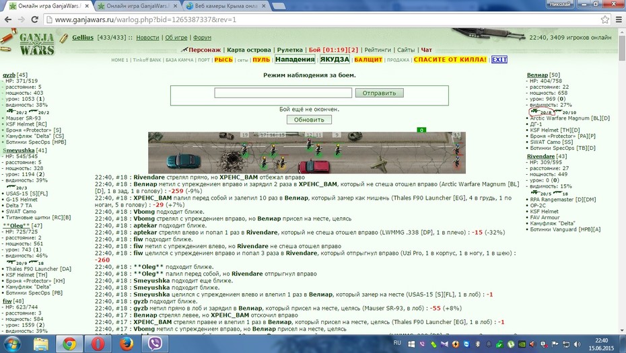The height and width of the screenshot is (353, 626).
Task: Open the Рулетка page
Action: [290, 50]
